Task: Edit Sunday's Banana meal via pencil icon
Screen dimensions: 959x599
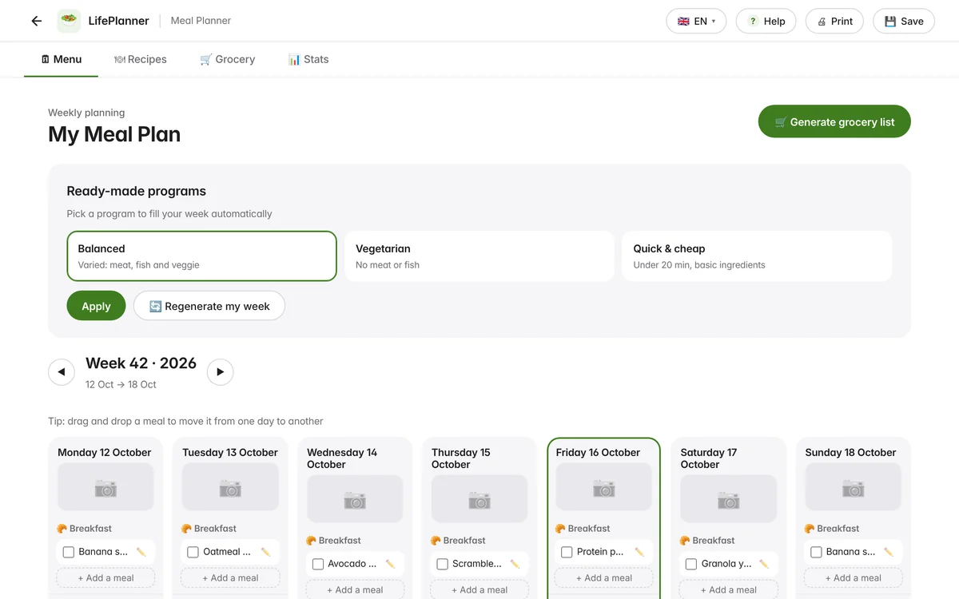Action: tap(889, 552)
